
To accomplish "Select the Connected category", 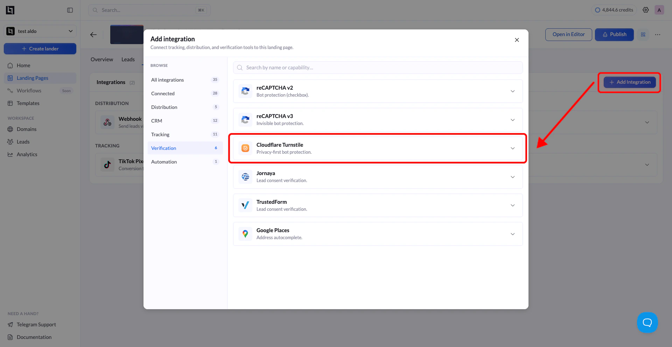I will 185,93.
